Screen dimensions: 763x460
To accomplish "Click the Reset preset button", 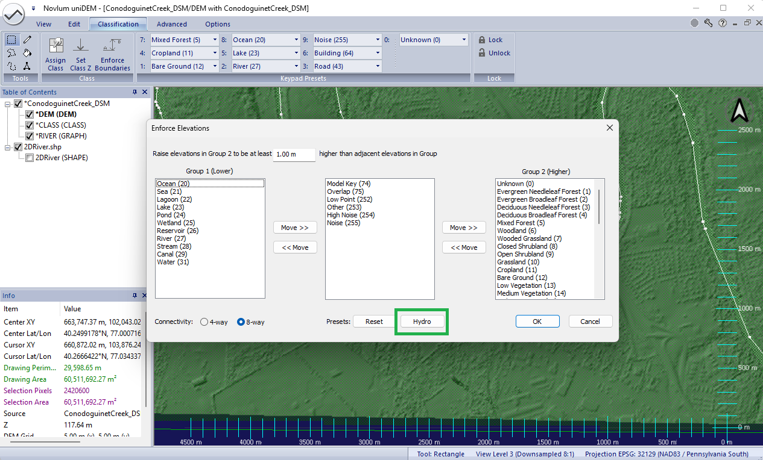I will tap(374, 322).
